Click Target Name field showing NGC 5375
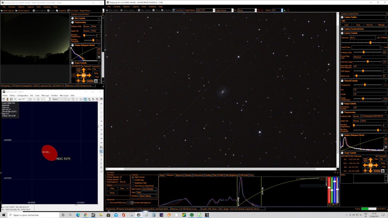Image resolution: width=388 pixels, height=218 pixels. tap(205, 10)
